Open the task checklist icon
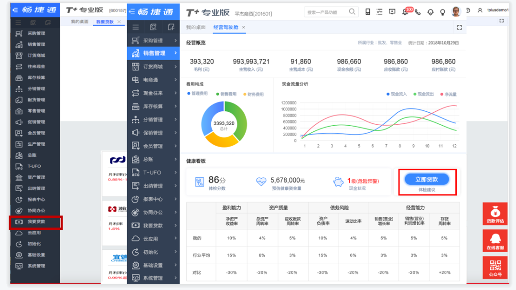The height and width of the screenshot is (290, 516). pos(379,12)
